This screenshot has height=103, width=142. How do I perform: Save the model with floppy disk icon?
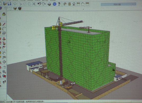pos(10,4)
